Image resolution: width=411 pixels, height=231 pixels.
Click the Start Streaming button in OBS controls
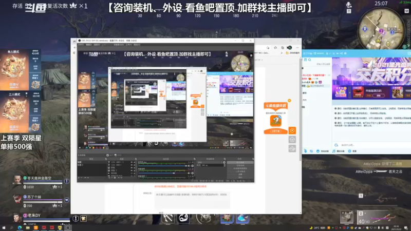[x=240, y=162]
